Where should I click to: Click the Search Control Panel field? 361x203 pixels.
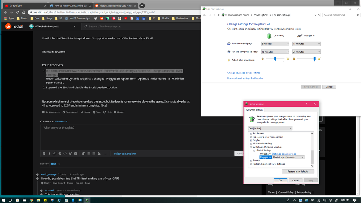[x=341, y=15]
